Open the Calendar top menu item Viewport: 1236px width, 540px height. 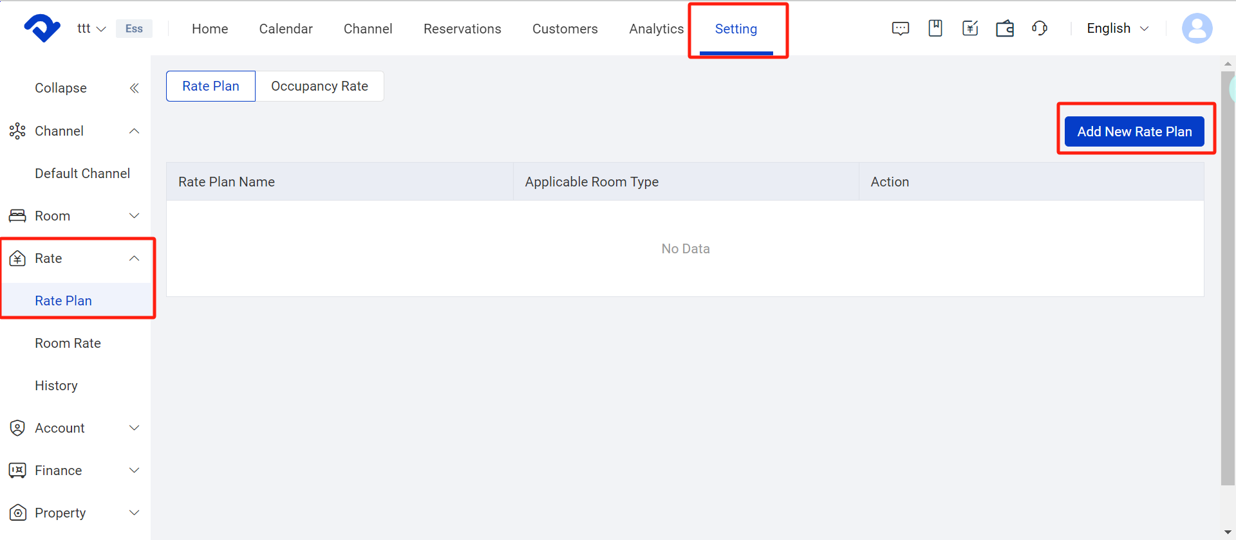pos(286,29)
